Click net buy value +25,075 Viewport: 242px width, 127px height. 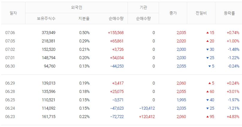pyautogui.click(x=117, y=91)
